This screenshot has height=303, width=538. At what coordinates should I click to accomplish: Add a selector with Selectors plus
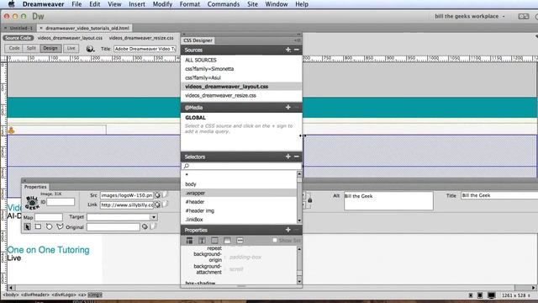287,157
